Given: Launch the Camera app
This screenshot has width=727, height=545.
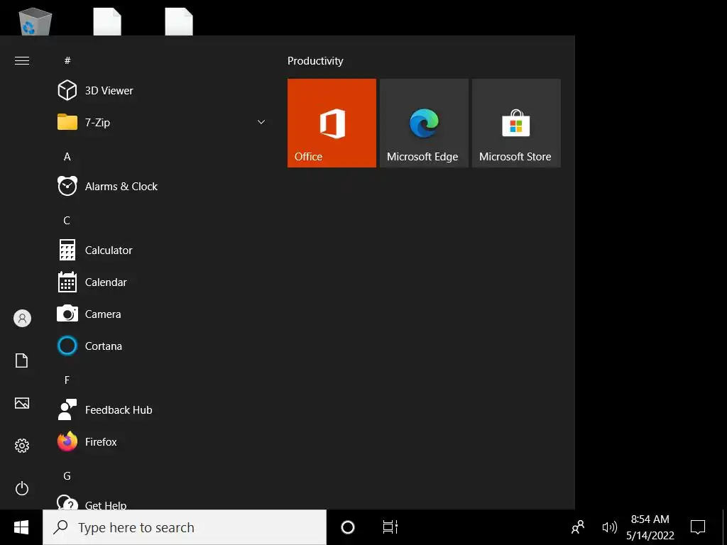Looking at the screenshot, I should pyautogui.click(x=160, y=314).
